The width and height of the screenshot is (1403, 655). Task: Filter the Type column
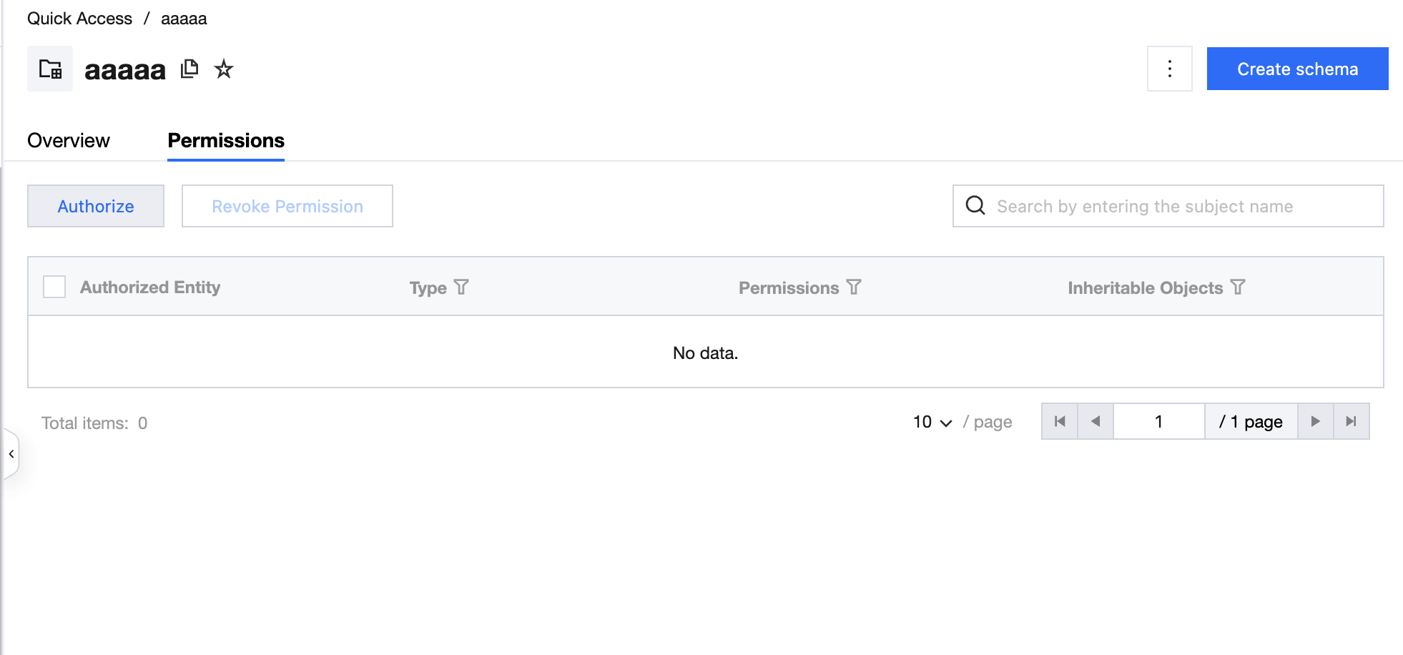tap(461, 287)
